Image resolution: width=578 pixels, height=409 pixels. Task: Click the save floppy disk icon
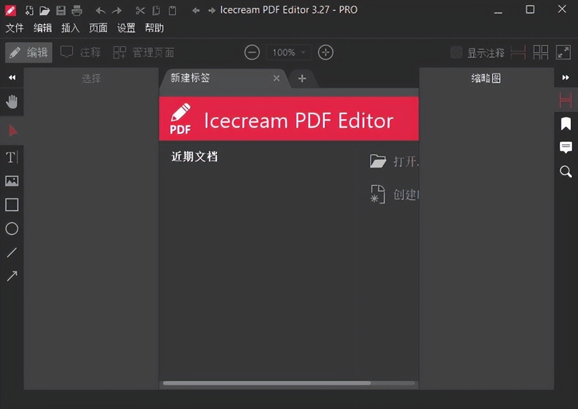61,10
